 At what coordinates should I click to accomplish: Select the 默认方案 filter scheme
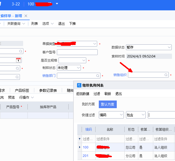tap(108, 104)
